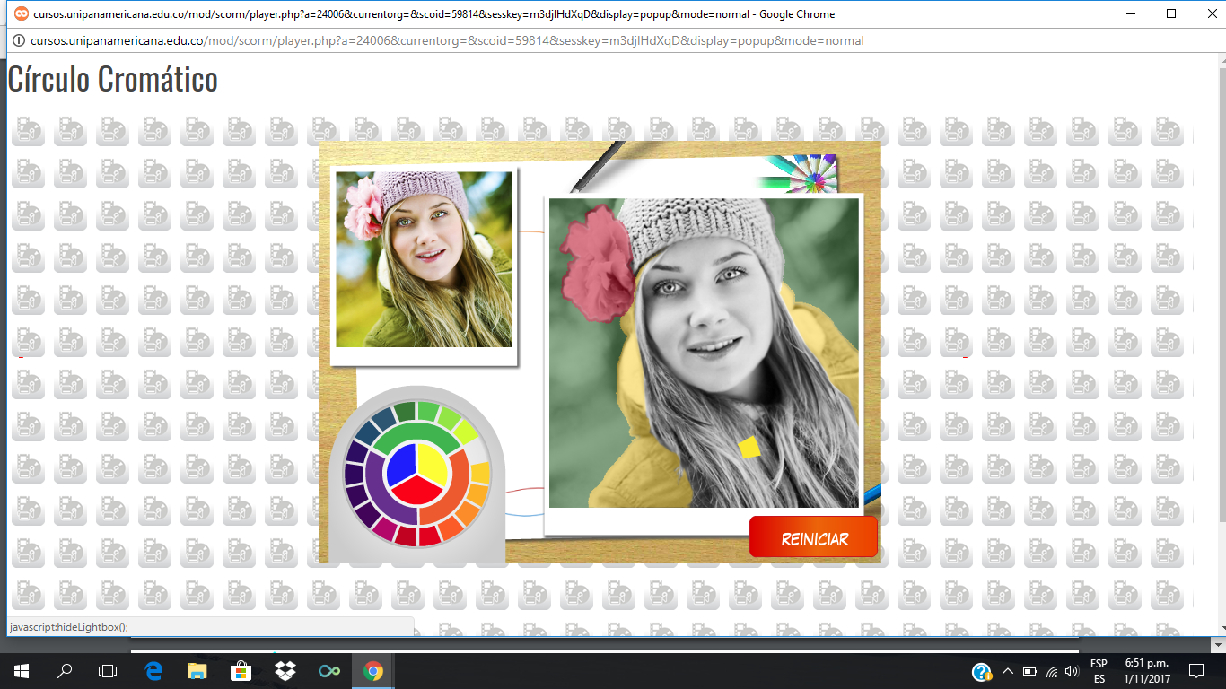Open the Action Center notifications icon
The width and height of the screenshot is (1226, 689).
point(1196,671)
